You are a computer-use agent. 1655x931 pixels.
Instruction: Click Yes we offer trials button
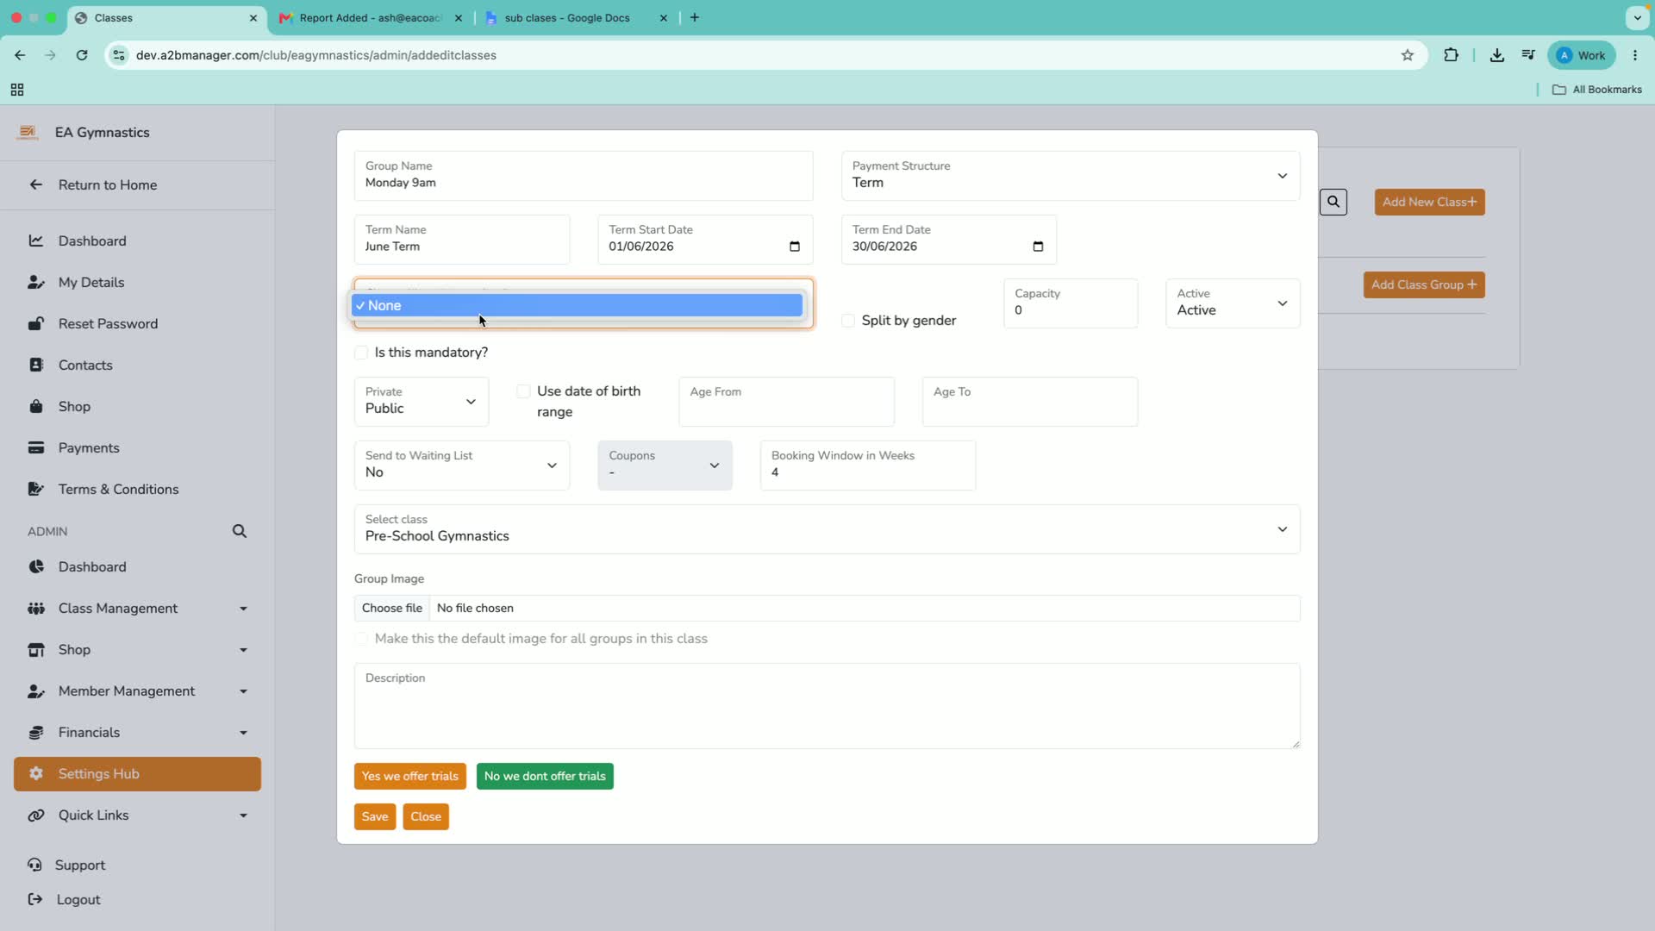(x=410, y=777)
